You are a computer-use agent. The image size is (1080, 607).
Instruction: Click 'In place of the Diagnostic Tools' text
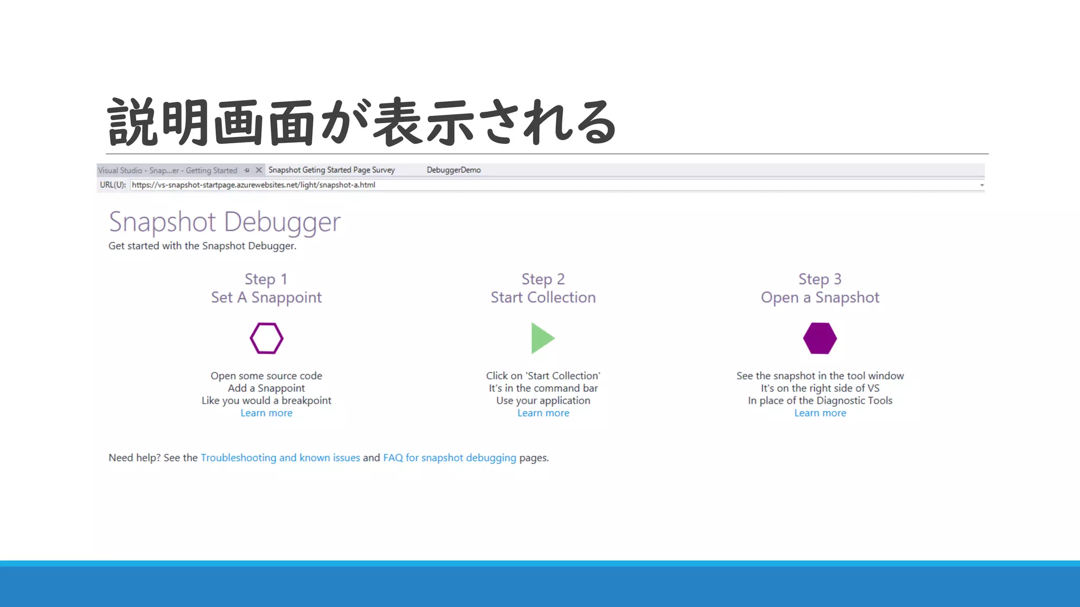[x=820, y=401]
